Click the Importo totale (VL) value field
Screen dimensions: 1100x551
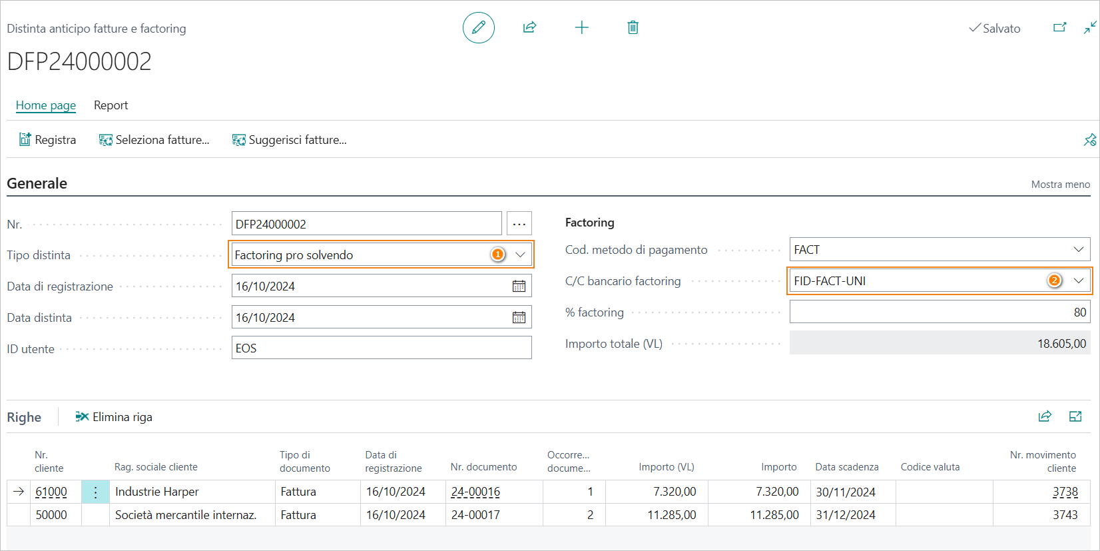940,343
